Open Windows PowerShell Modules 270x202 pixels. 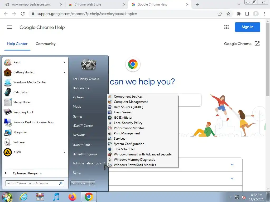tap(135, 165)
